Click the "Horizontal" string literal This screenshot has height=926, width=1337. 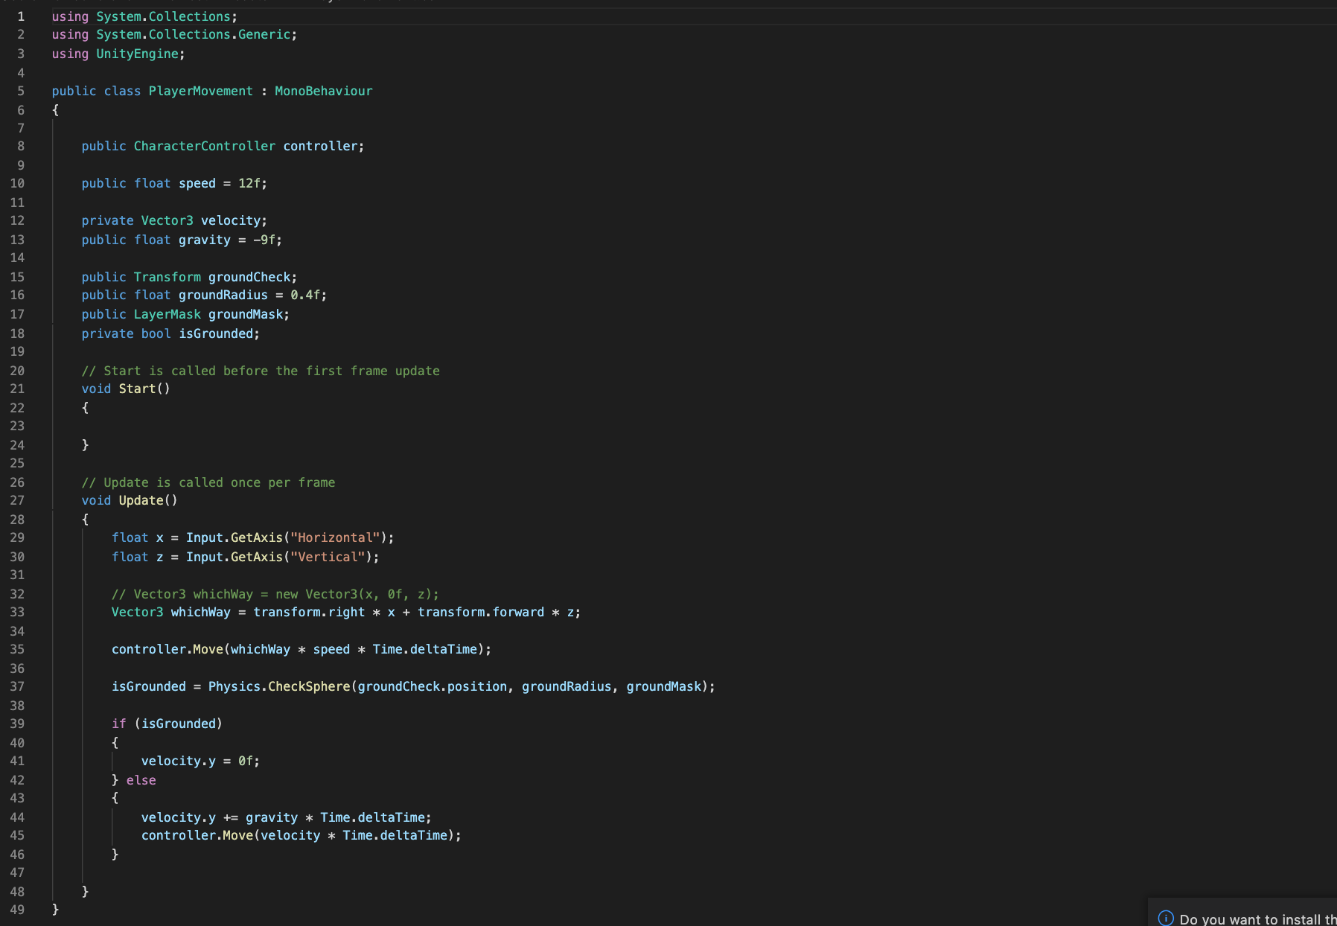335,537
